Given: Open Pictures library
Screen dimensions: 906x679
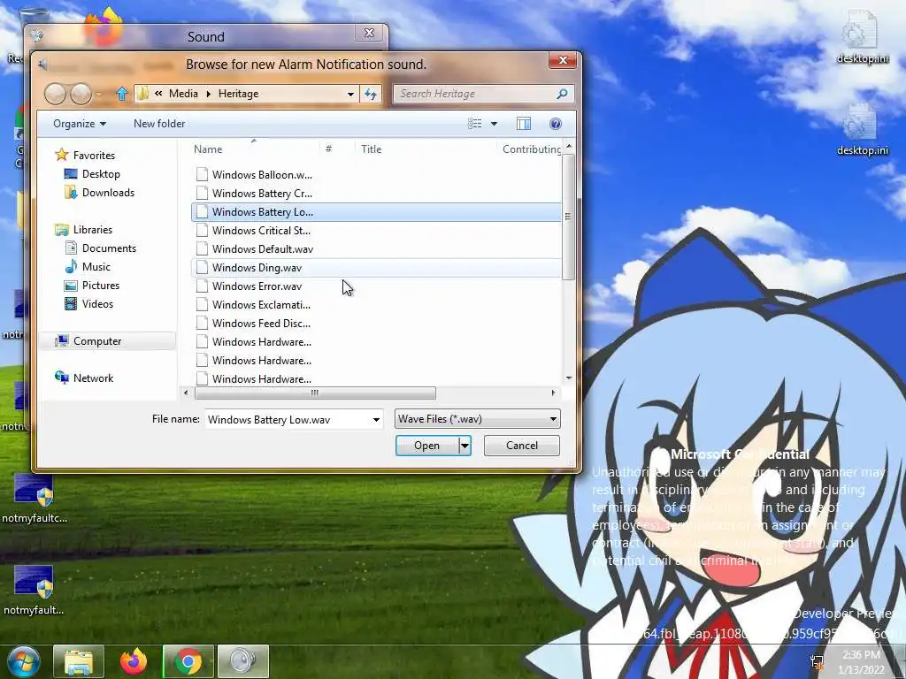Looking at the screenshot, I should 101,286.
